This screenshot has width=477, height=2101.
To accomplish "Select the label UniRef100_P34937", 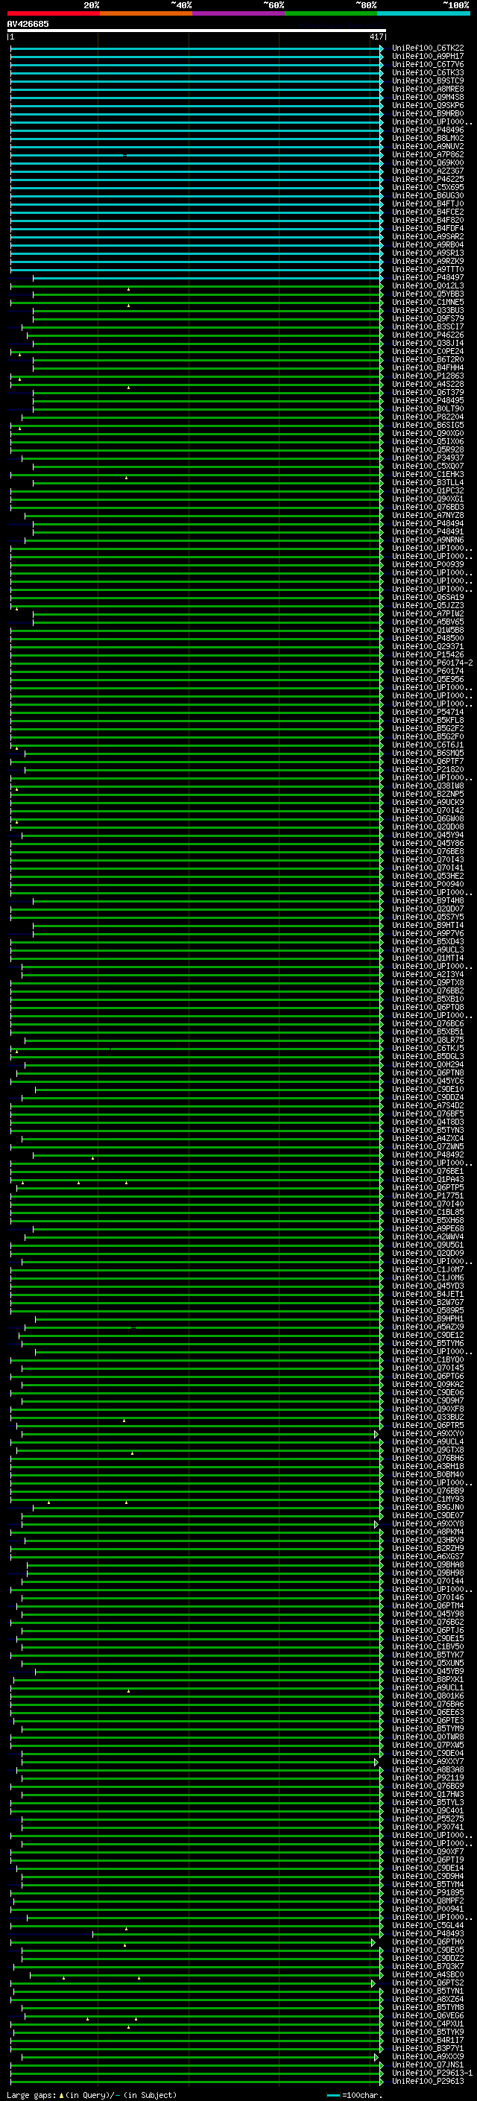I will tap(428, 458).
